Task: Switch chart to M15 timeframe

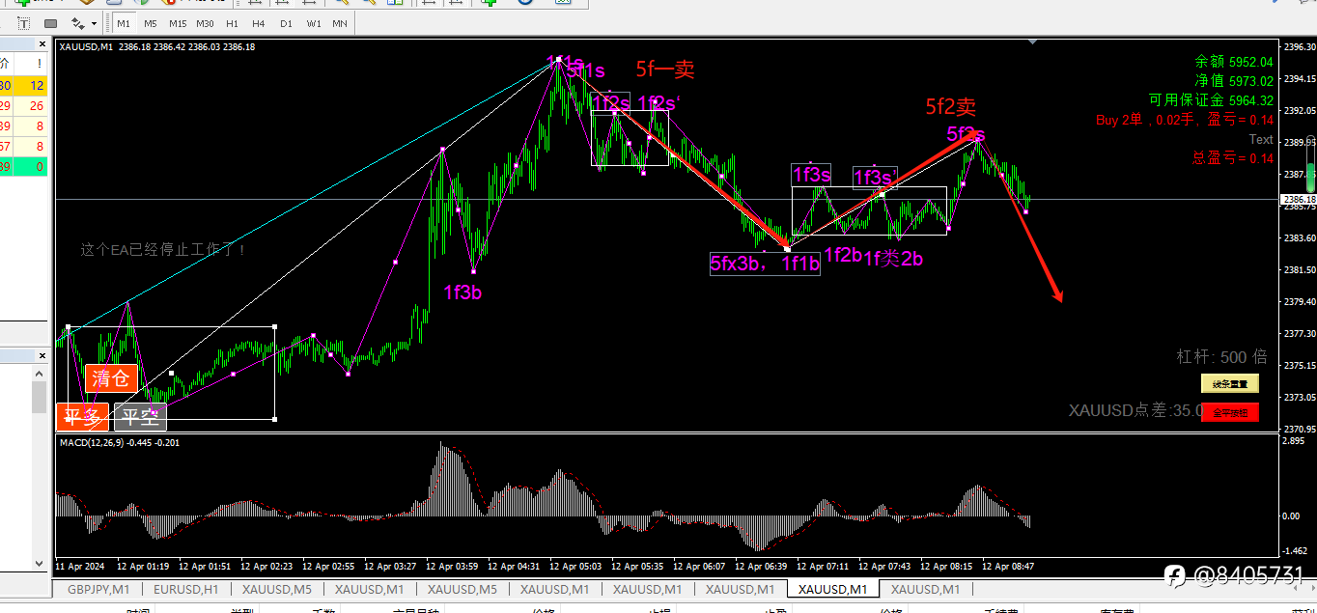Action: (x=178, y=22)
